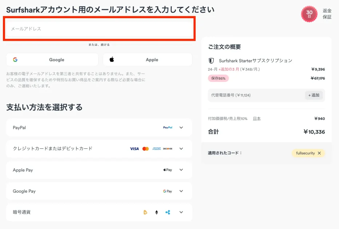Viewport: 339px width, 229px height.
Task: Click the Surfshark Starterサブスクリプション plan name
Action: tap(256, 61)
